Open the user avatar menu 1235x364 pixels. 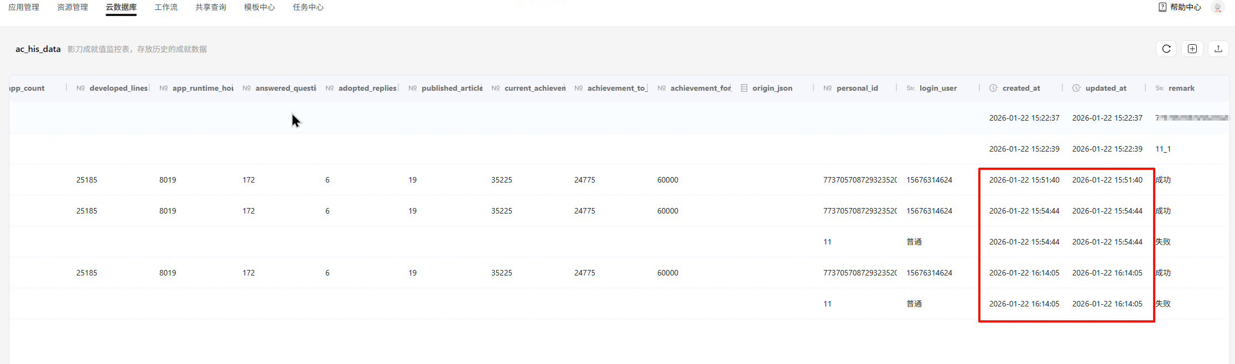point(1217,7)
